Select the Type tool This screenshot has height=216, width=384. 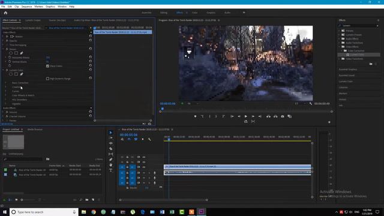coord(110,170)
